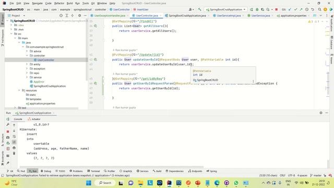This screenshot has width=334, height=188.
Task: Open the Refactor menu
Action: [x=59, y=3]
